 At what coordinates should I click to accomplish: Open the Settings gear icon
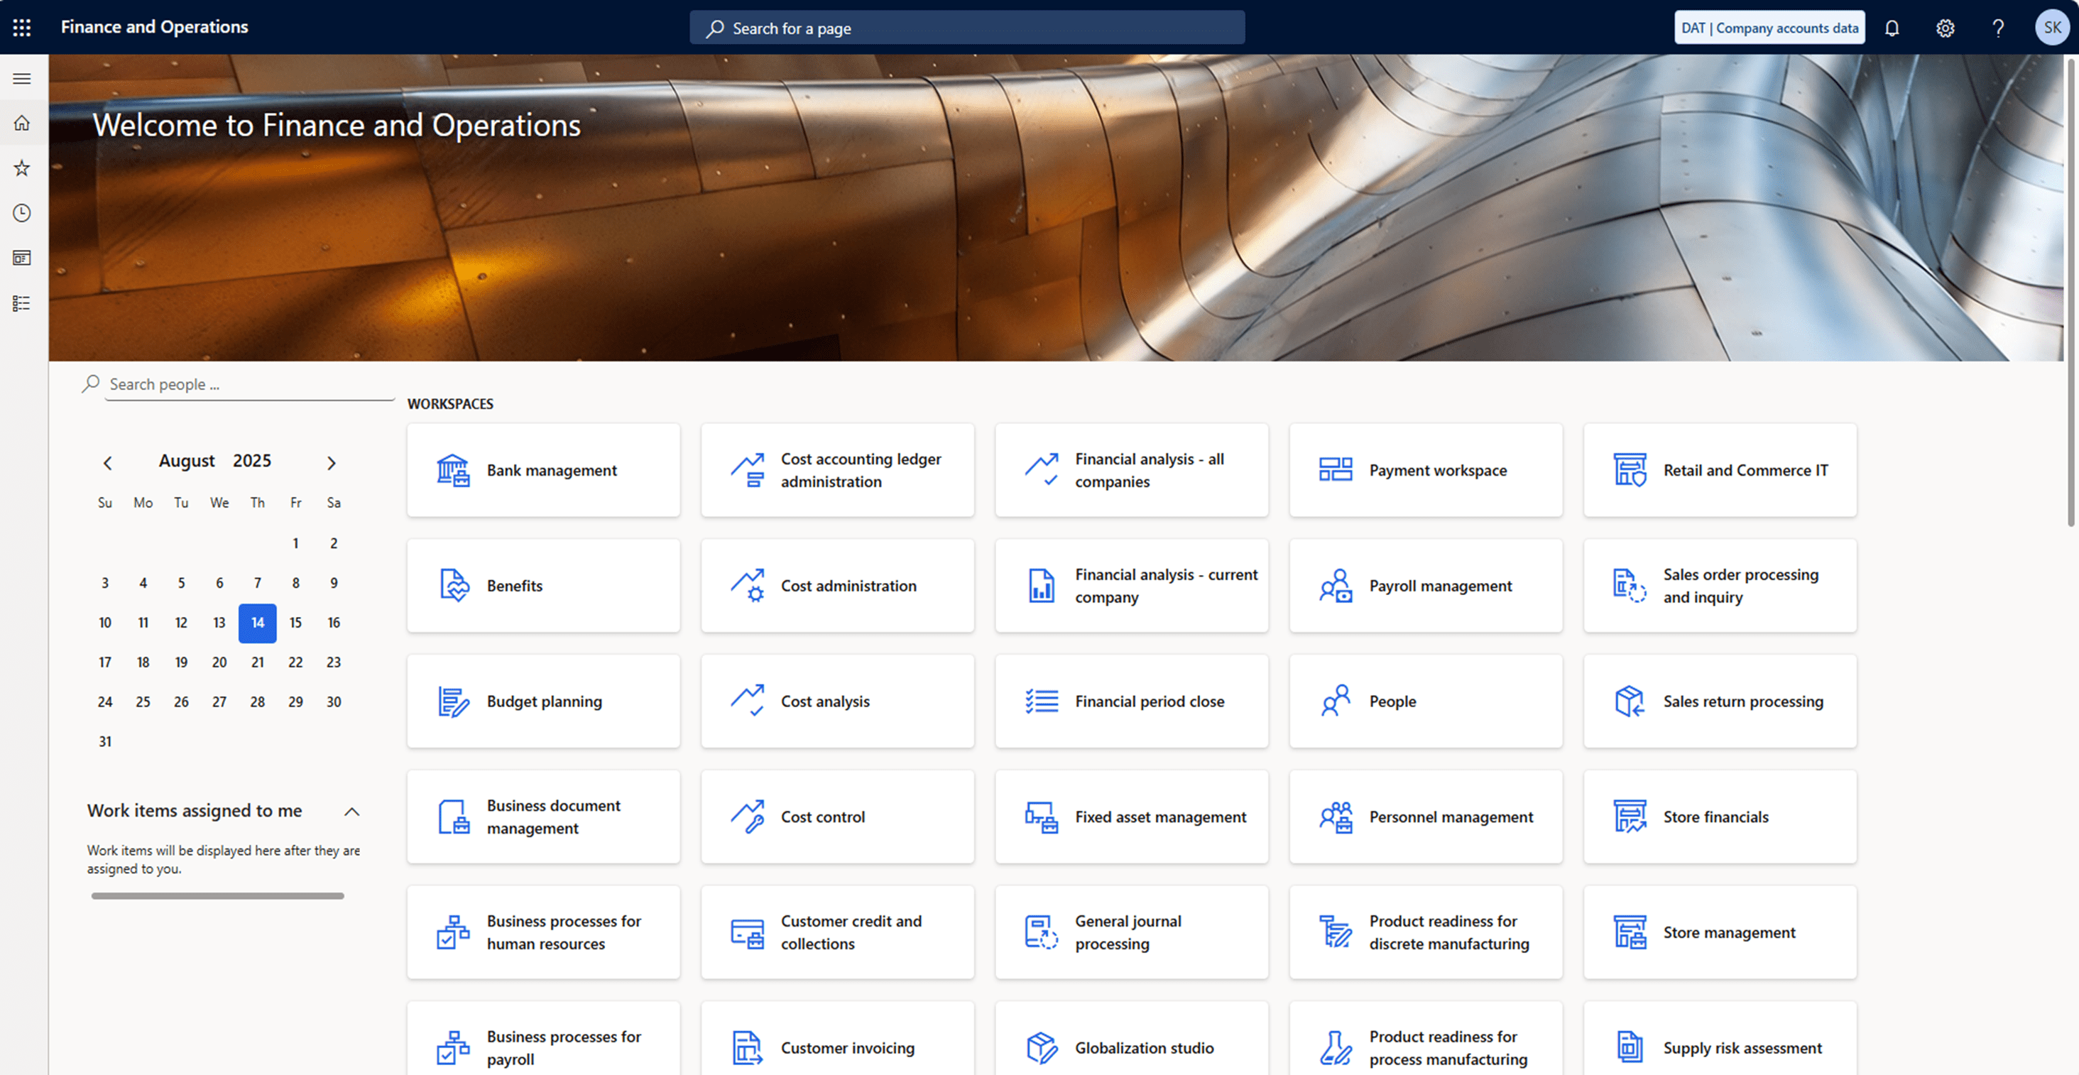point(1945,28)
